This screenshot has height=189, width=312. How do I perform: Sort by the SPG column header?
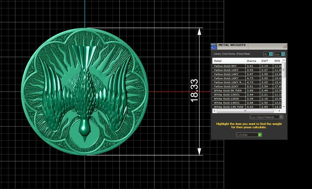pyautogui.click(x=278, y=61)
